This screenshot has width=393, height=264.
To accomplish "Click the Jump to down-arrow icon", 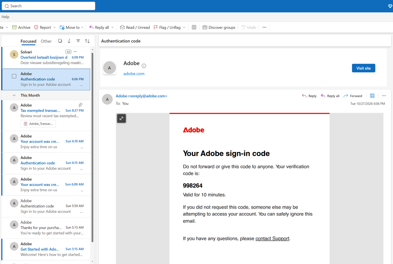I will 69,41.
